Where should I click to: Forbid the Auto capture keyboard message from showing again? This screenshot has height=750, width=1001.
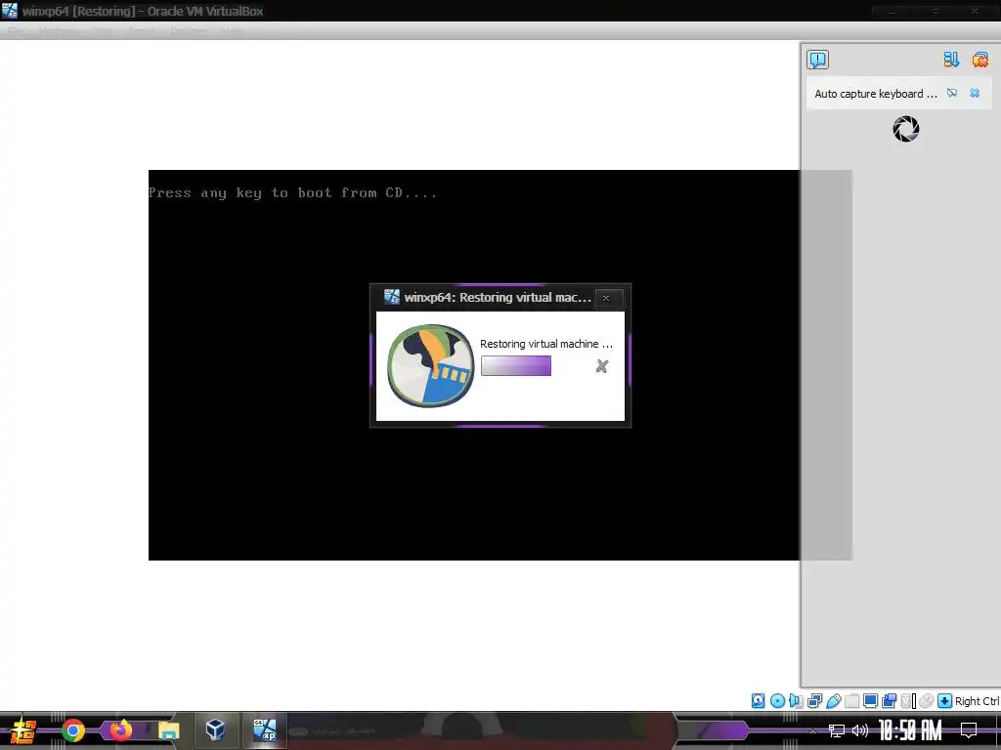coord(952,93)
